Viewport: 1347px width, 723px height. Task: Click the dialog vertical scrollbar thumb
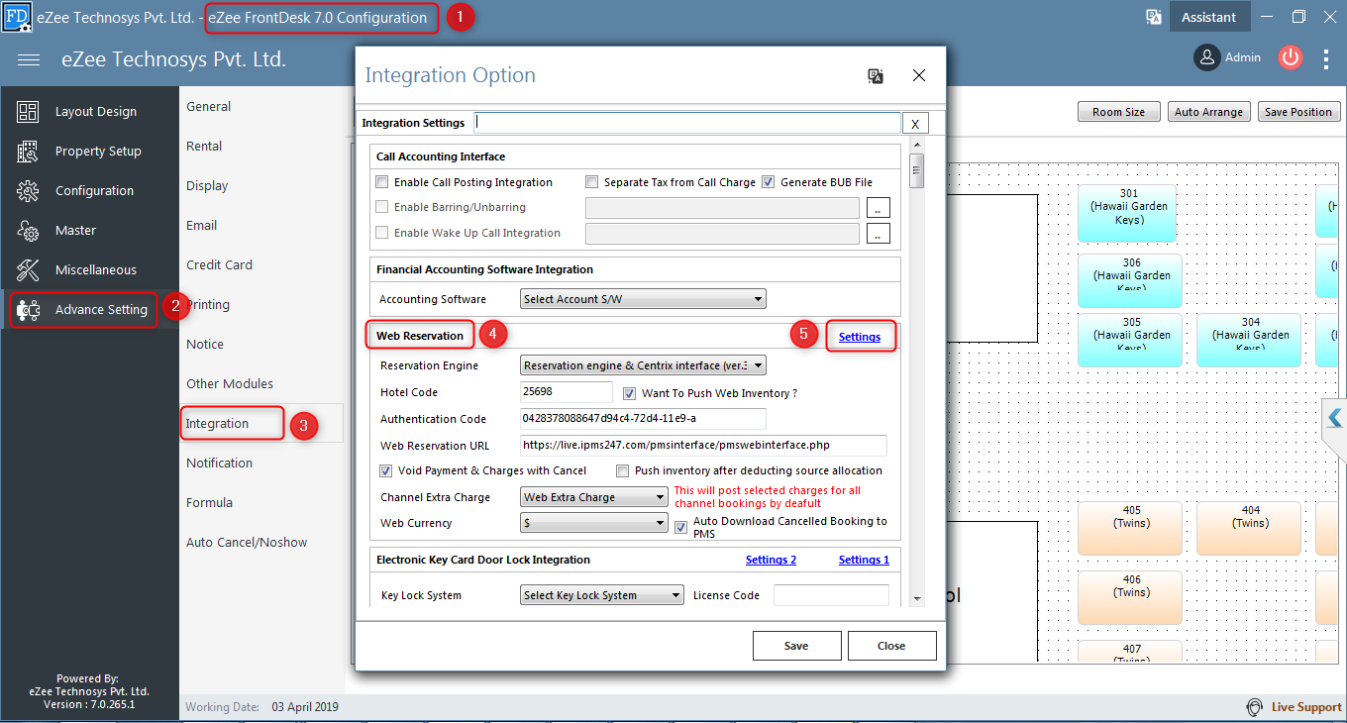[917, 171]
